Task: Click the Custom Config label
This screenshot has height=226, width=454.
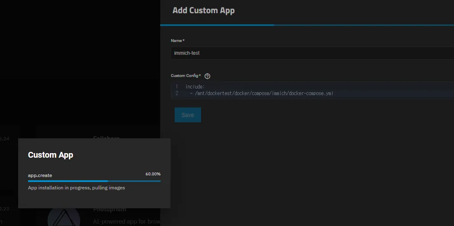Action: [185, 75]
